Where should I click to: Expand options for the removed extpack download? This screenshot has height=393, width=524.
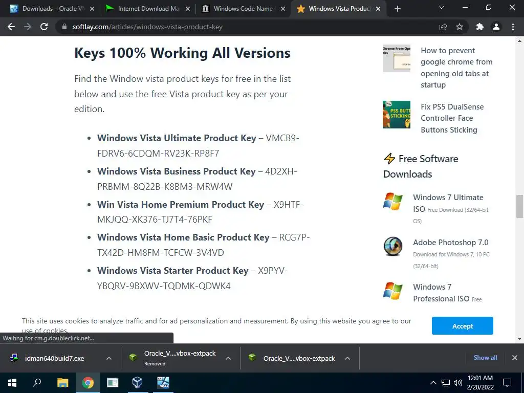coord(228,358)
